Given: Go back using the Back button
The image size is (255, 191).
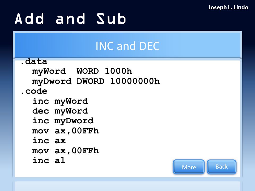Looking at the screenshot, I should [222, 167].
